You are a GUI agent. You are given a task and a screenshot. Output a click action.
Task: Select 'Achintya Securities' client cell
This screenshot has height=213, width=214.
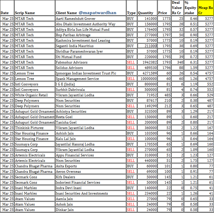tap(91, 111)
